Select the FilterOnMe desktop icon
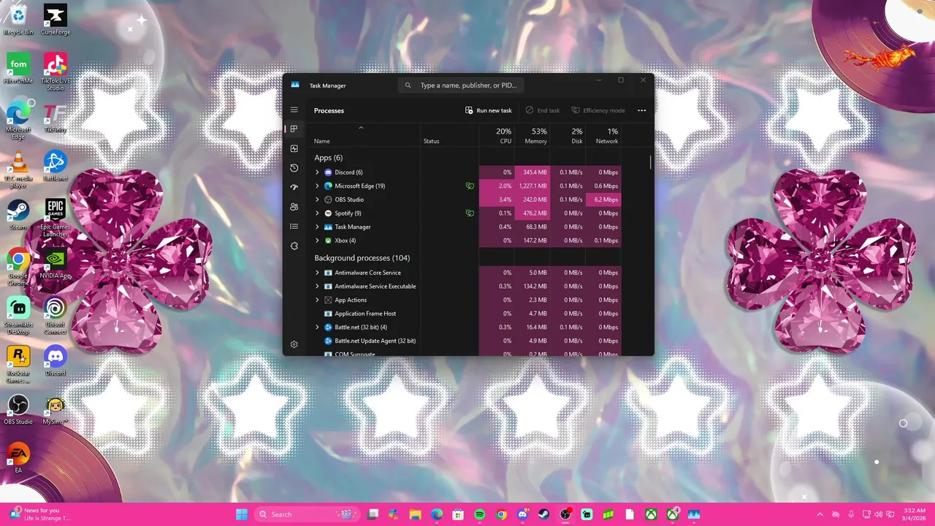Screen dimensions: 935x526 point(18,68)
